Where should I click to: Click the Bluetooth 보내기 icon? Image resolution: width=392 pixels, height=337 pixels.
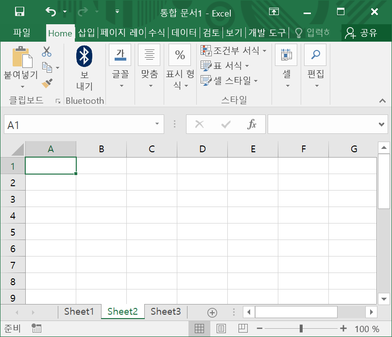[84, 56]
